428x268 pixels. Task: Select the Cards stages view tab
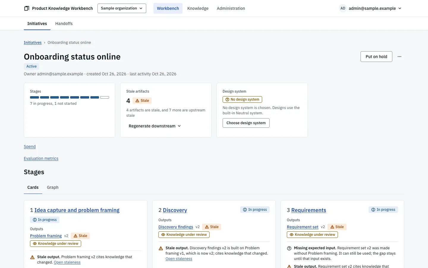click(33, 187)
